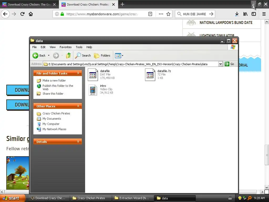This screenshot has height=202, width=269.
Task: Open the browser hamburger menu
Action: [x=264, y=14]
